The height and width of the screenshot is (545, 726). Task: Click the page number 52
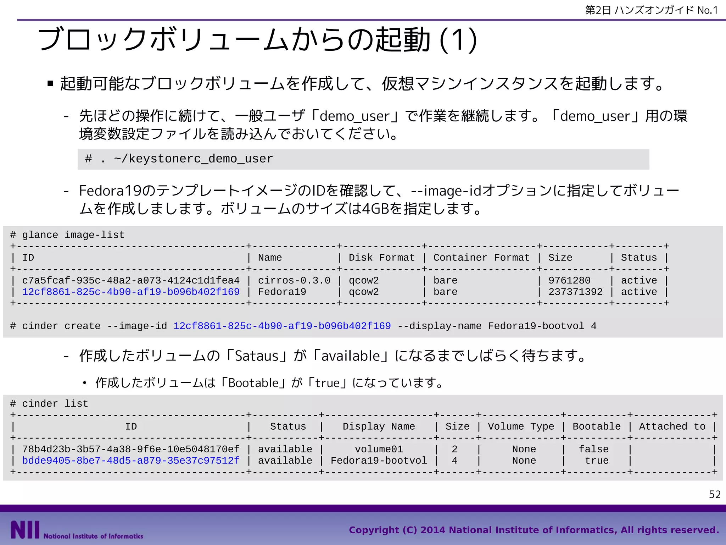715,494
